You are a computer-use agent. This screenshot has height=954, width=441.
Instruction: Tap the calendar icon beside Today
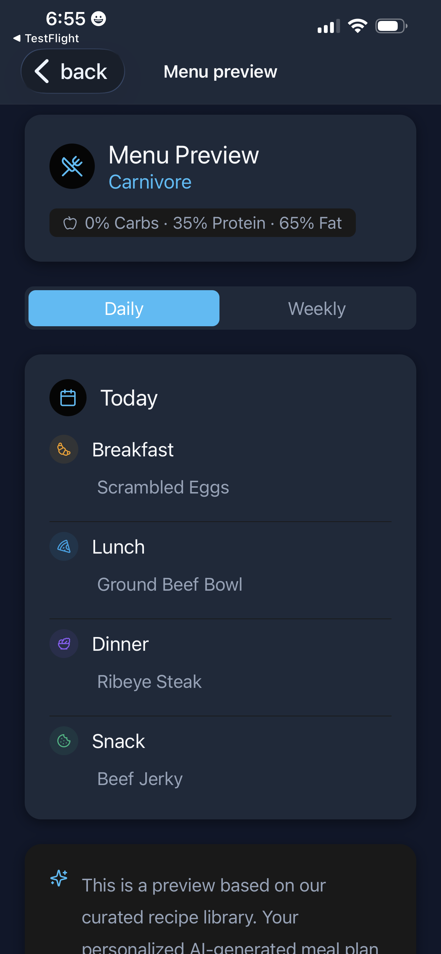click(68, 398)
